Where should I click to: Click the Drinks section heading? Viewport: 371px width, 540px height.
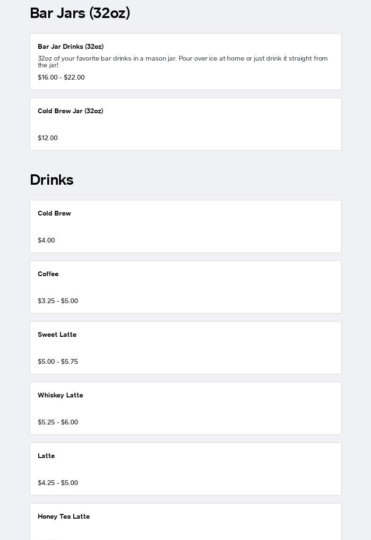click(x=52, y=180)
